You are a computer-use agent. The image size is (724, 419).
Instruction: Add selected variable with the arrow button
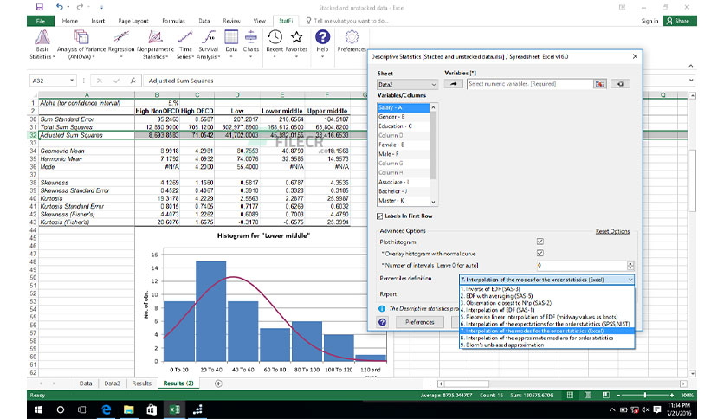[454, 84]
